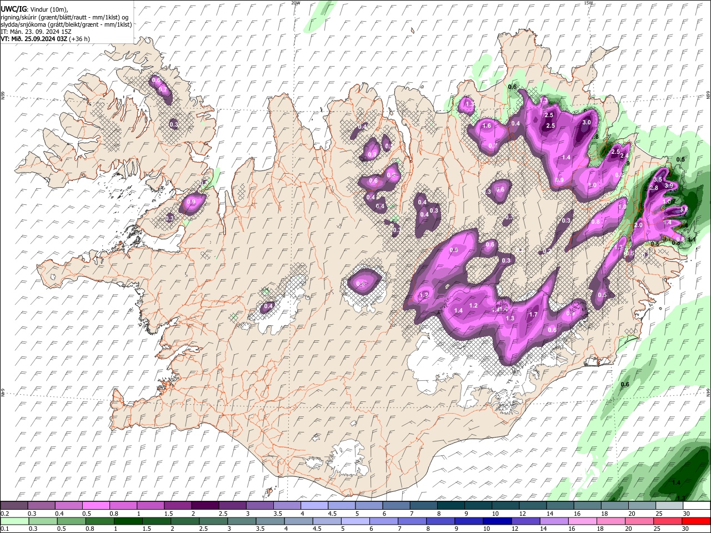Click the '0.4' label in upper legend row
The image size is (711, 533).
(x=59, y=514)
